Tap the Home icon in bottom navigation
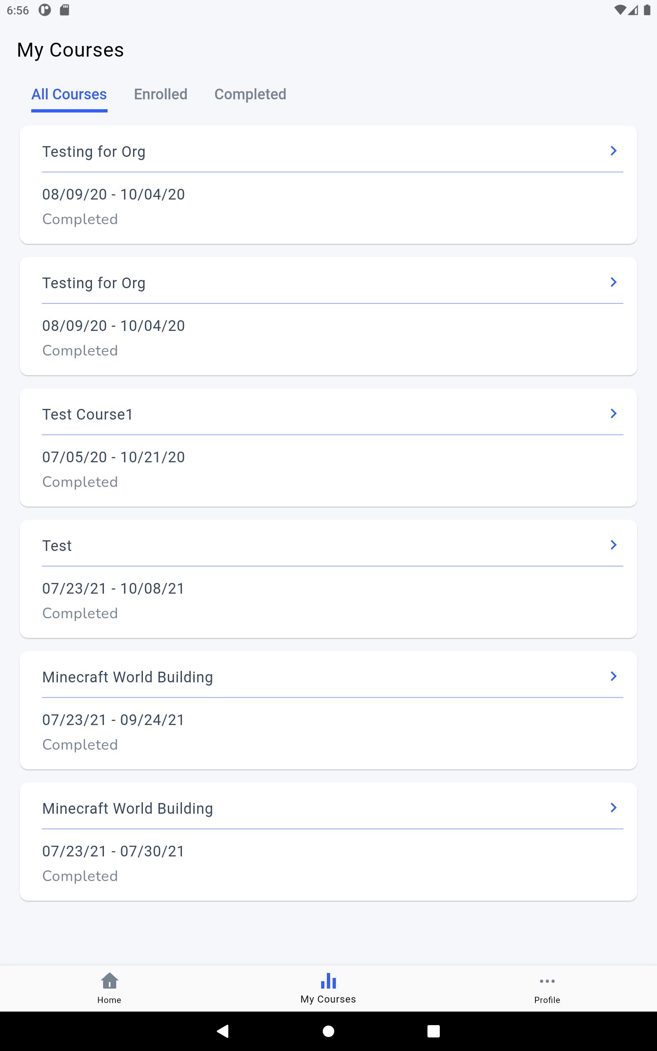Screen dimensions: 657x1051 click(109, 981)
